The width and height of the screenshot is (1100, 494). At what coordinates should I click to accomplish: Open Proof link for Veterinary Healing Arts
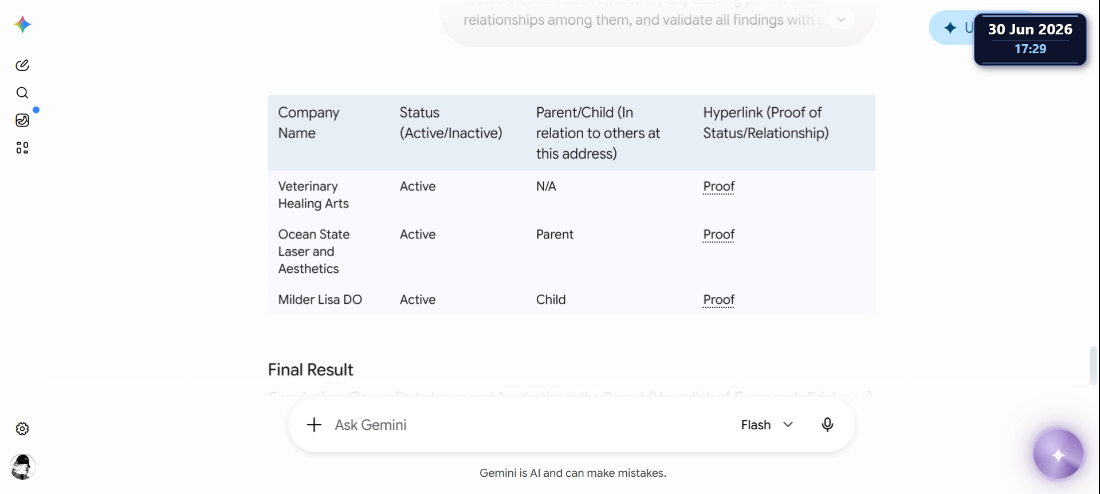[718, 187]
